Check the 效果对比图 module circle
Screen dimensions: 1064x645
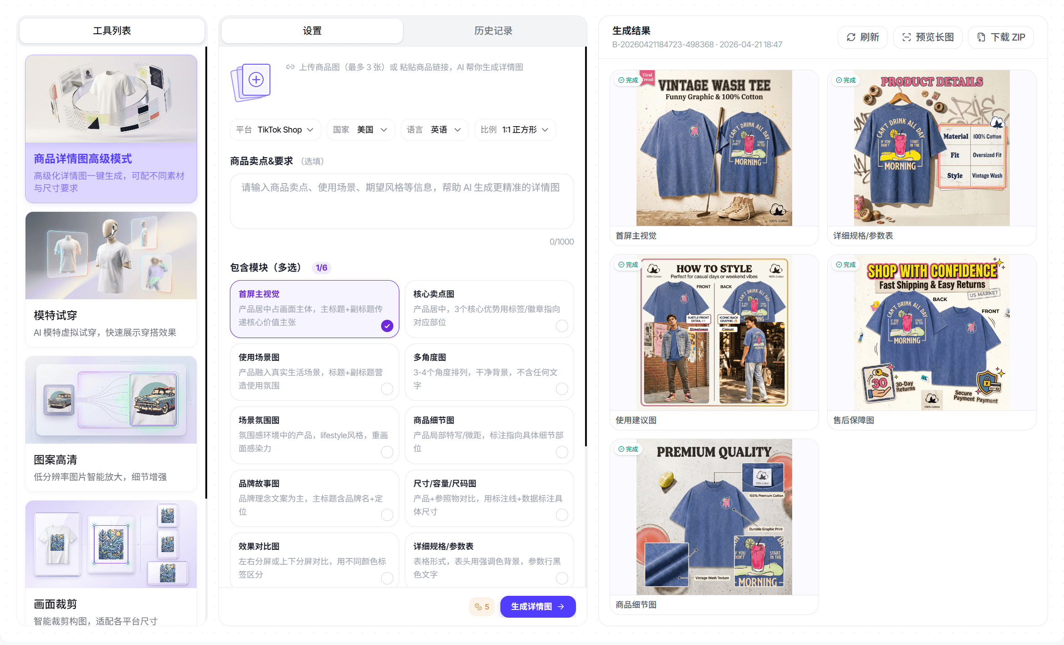pyautogui.click(x=387, y=578)
